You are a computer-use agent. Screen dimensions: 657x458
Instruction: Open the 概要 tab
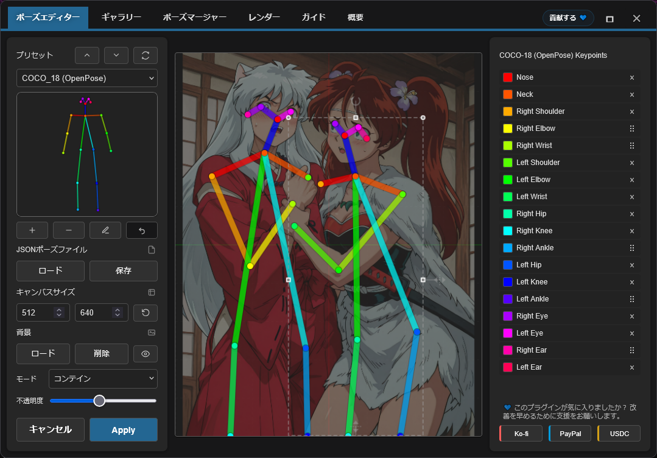tap(356, 17)
